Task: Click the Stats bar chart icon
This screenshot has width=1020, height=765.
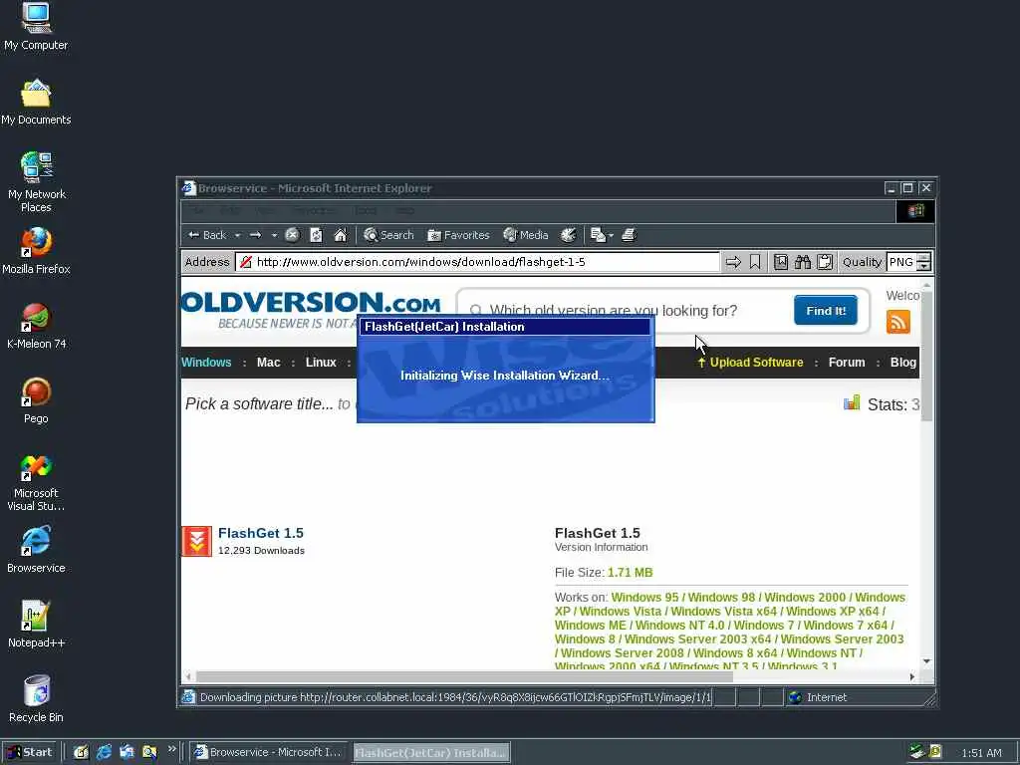Action: tap(852, 403)
